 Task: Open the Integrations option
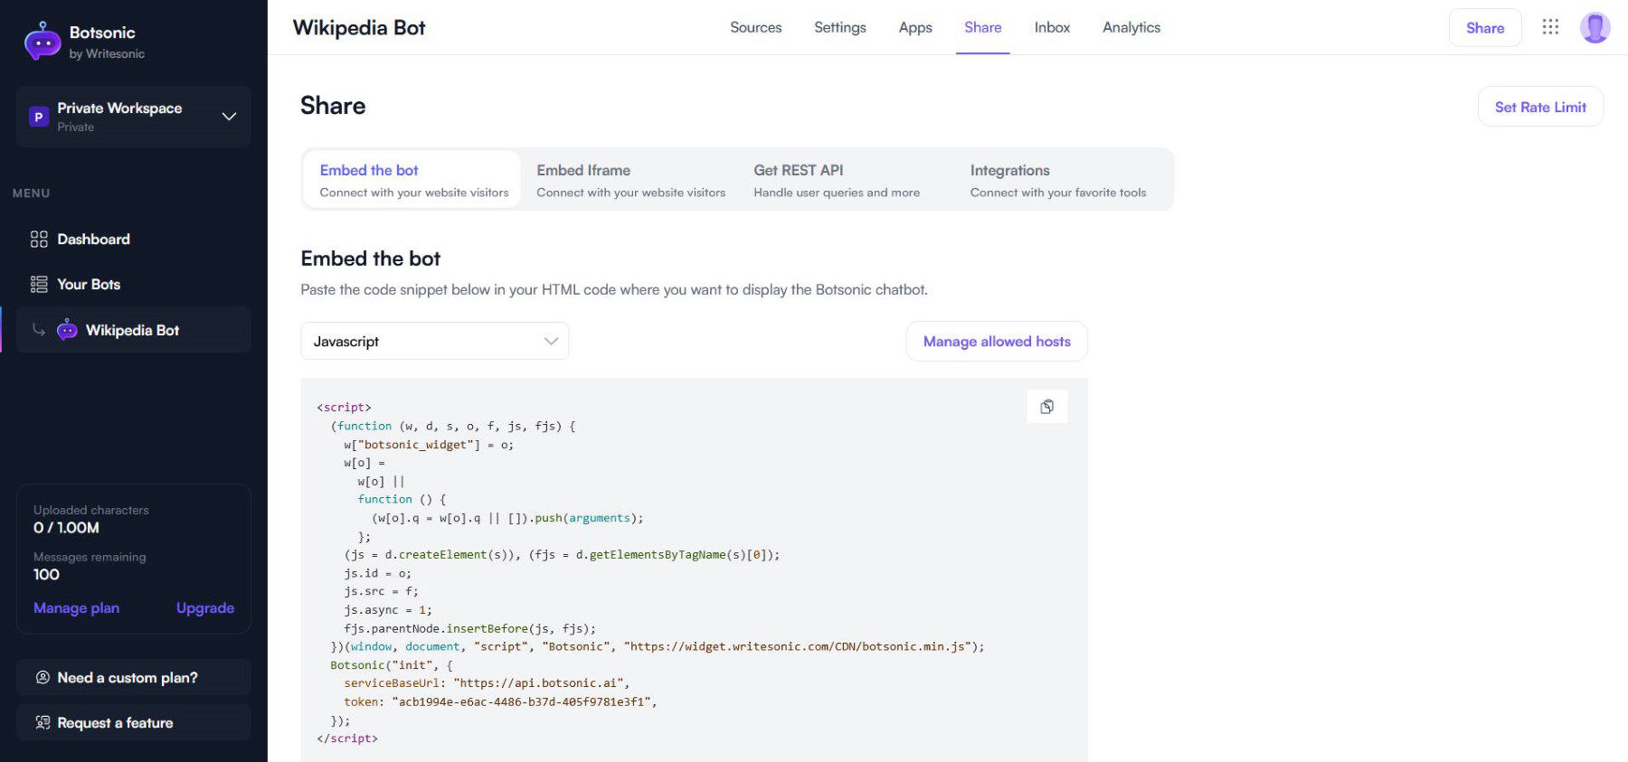click(x=1058, y=180)
